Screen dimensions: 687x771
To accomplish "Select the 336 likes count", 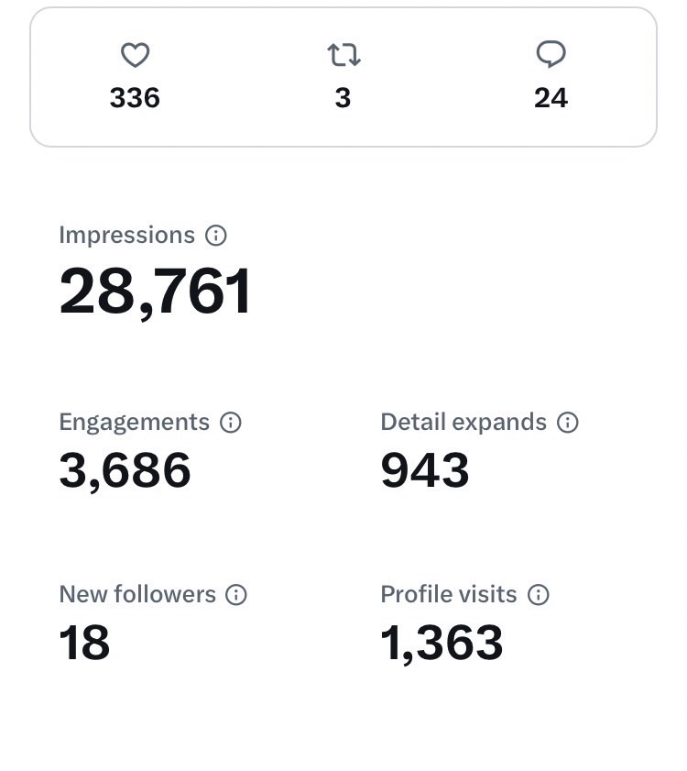I will pyautogui.click(x=135, y=97).
